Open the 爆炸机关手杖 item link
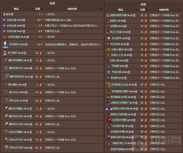The width and height of the screenshot is (183, 153). tap(16, 116)
